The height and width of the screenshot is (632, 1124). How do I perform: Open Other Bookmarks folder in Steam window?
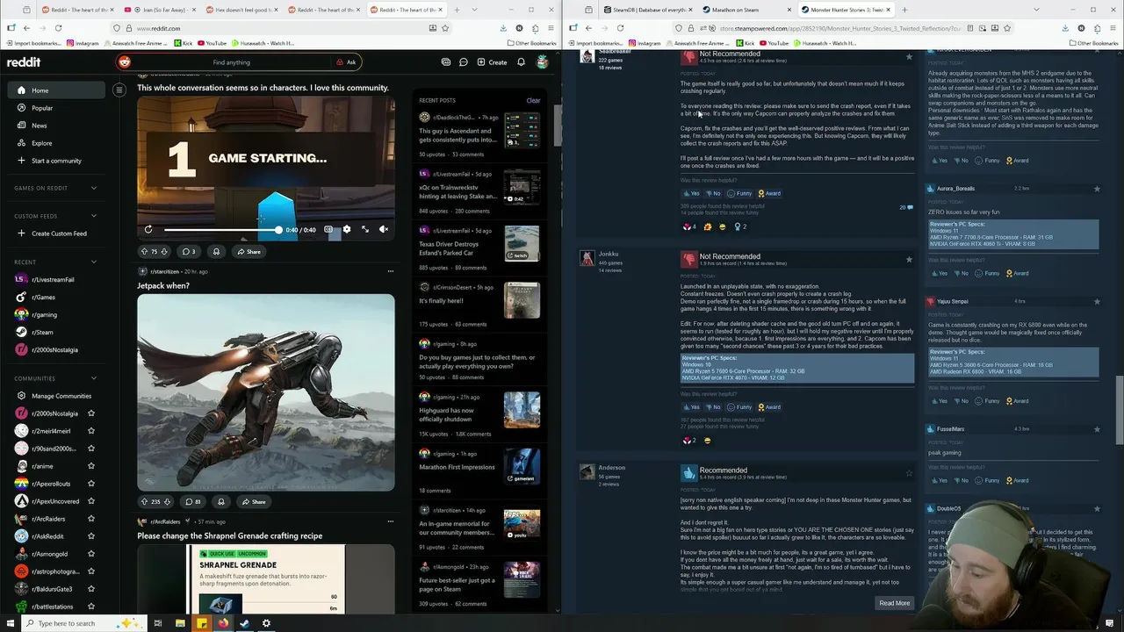pyautogui.click(x=1094, y=43)
